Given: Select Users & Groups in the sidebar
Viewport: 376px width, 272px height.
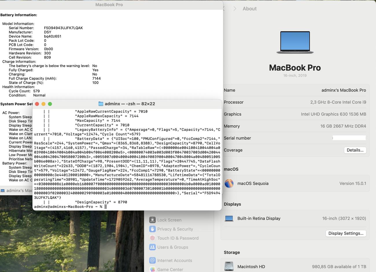Looking at the screenshot, I should pos(173,247).
